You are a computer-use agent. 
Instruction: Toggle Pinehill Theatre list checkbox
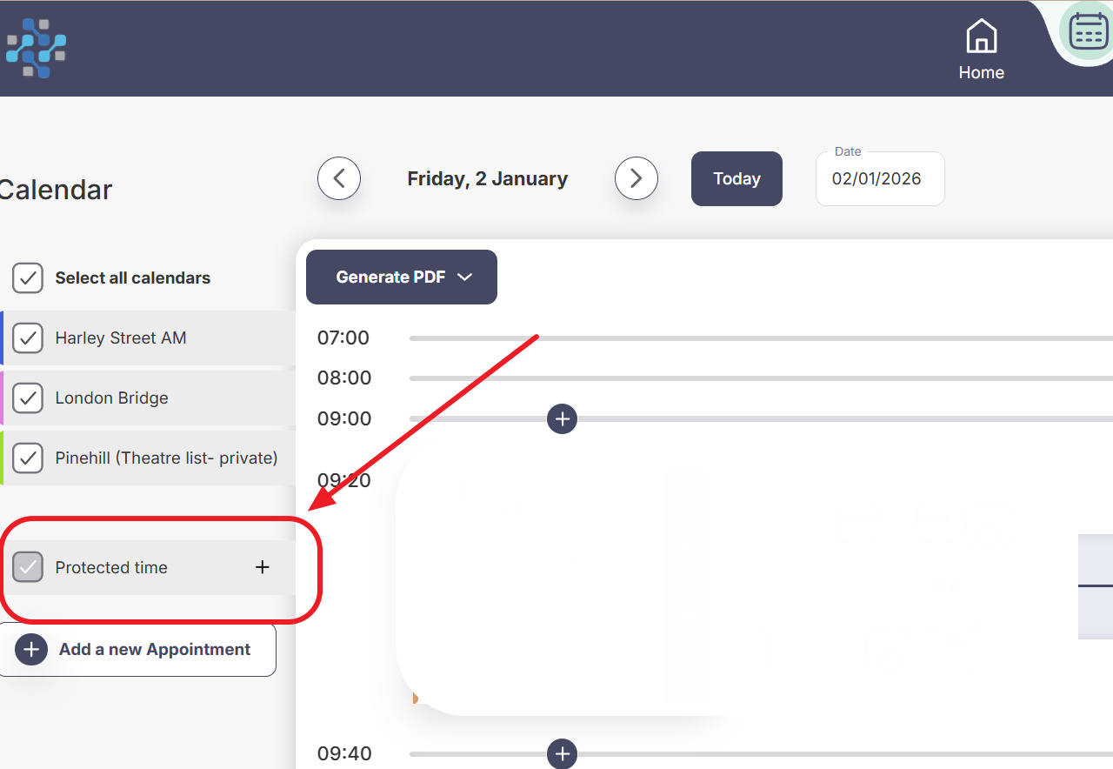click(x=28, y=458)
